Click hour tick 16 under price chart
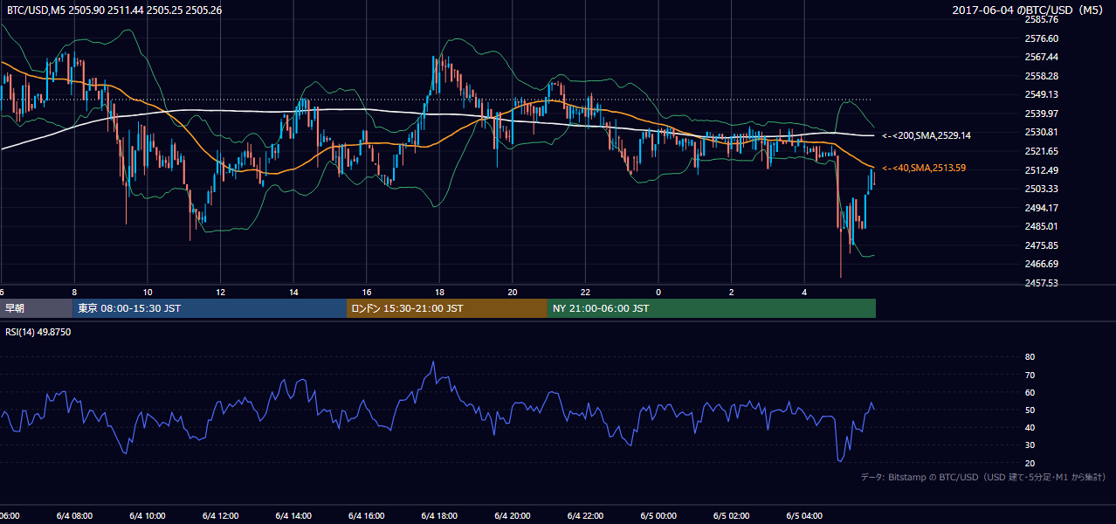This screenshot has height=524, width=1116. point(367,292)
